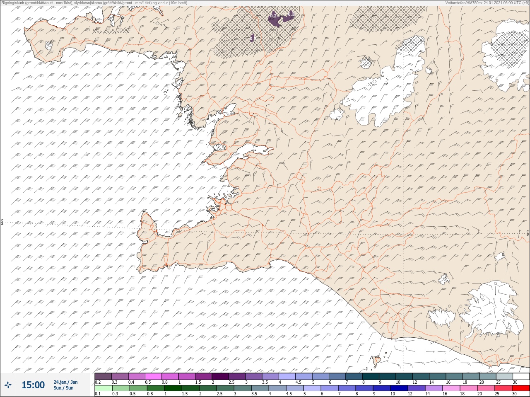Click the weekday text 'Sun./ Sun'

[63, 388]
